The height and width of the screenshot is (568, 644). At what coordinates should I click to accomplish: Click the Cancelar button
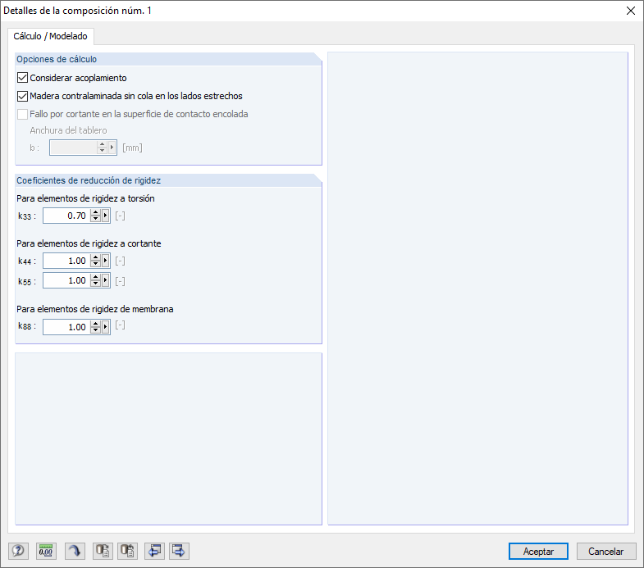(606, 551)
